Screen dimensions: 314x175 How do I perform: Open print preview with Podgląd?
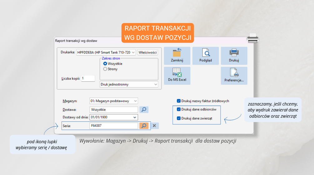[206, 56]
